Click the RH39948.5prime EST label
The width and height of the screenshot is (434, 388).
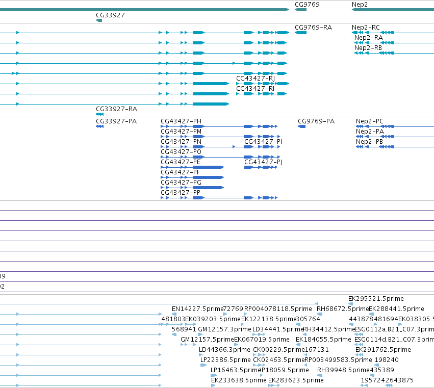pos(343,370)
